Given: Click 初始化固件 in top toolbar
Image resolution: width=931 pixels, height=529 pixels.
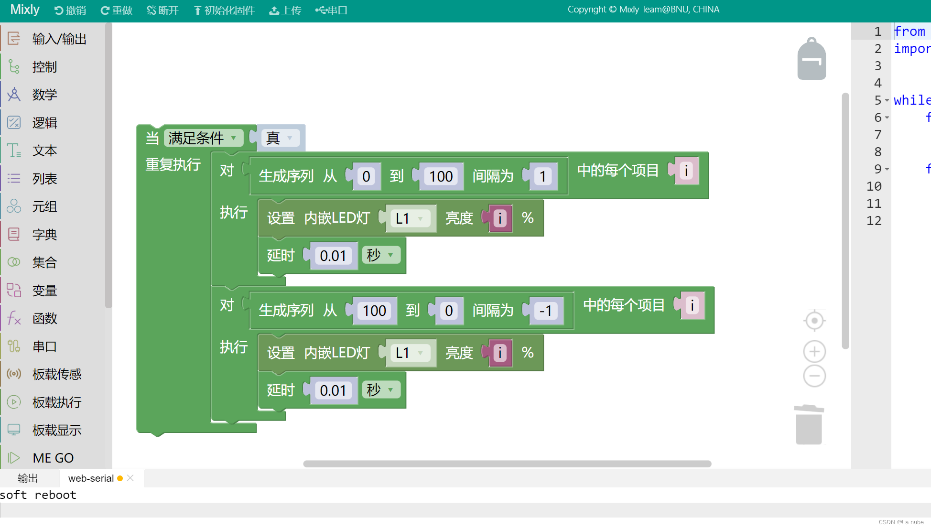Looking at the screenshot, I should click(x=224, y=10).
